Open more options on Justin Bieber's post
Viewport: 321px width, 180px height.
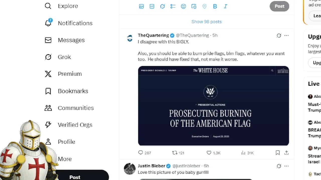coord(286,166)
